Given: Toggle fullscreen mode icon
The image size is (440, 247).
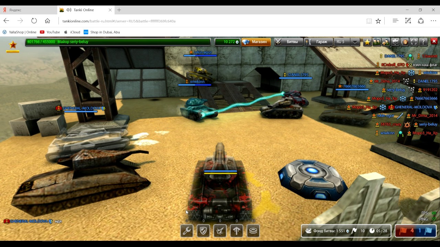Looking at the screenshot, I should point(414,42).
